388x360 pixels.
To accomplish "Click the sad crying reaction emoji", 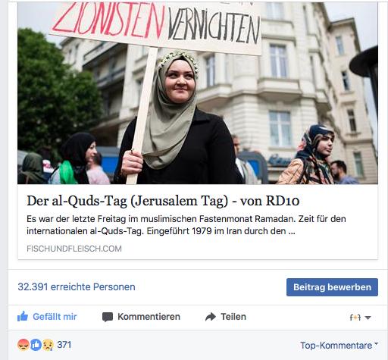I will point(48,345).
